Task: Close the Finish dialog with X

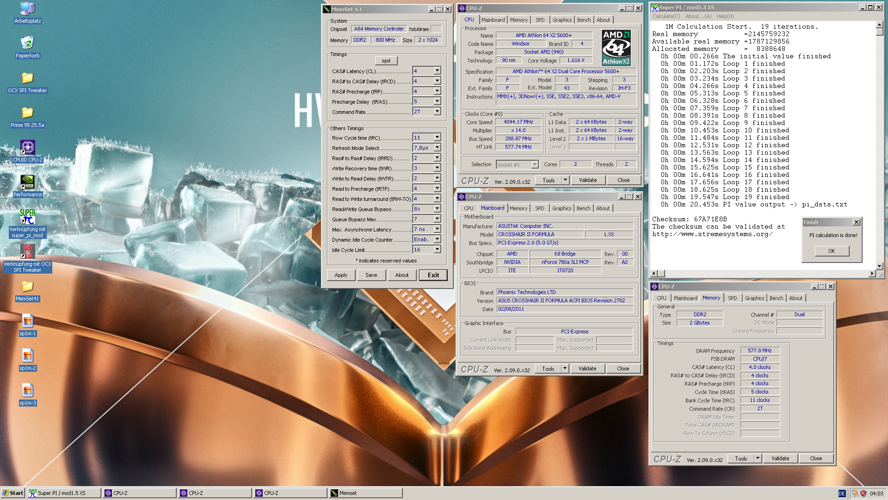Action: (x=856, y=222)
